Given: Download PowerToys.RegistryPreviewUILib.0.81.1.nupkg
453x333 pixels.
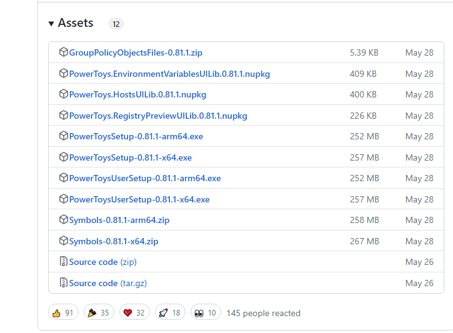Looking at the screenshot, I should (158, 116).
